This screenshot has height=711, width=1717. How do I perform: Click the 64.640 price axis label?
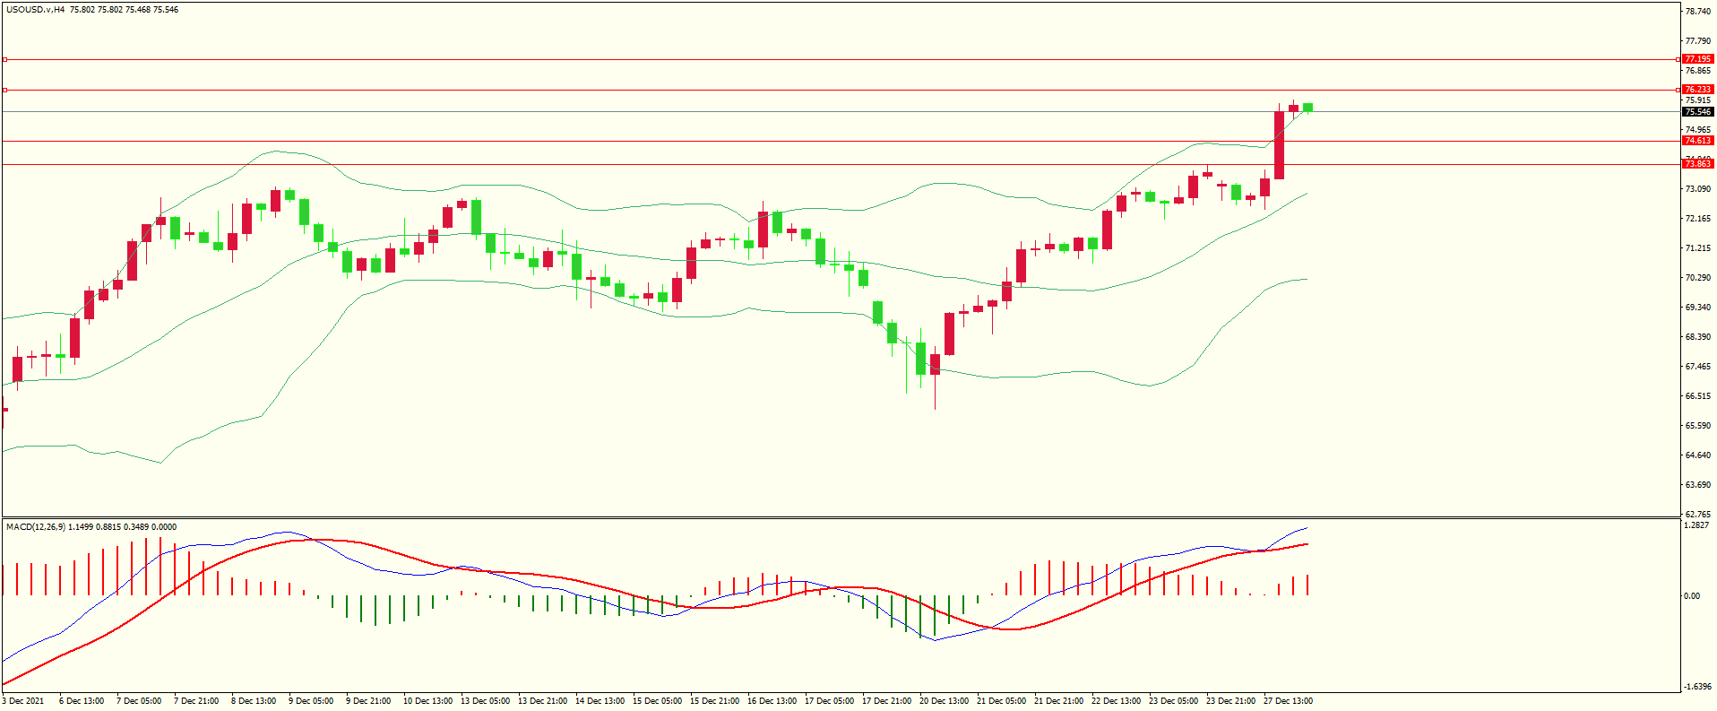click(x=1698, y=455)
